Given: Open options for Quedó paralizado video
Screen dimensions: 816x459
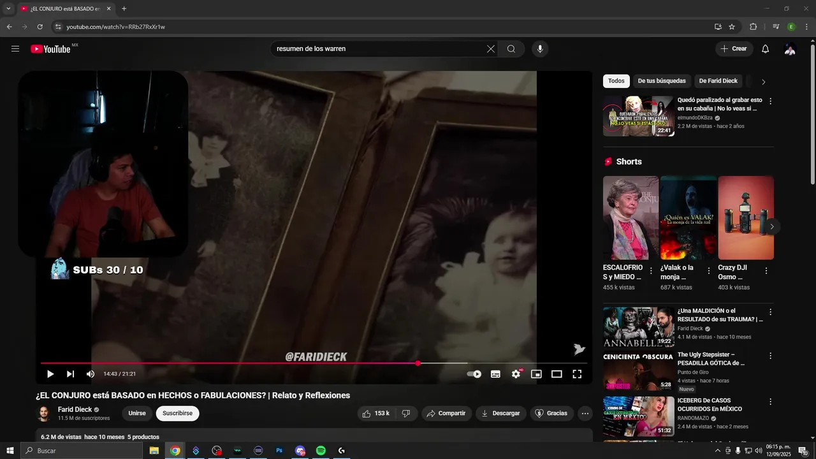Looking at the screenshot, I should point(770,101).
